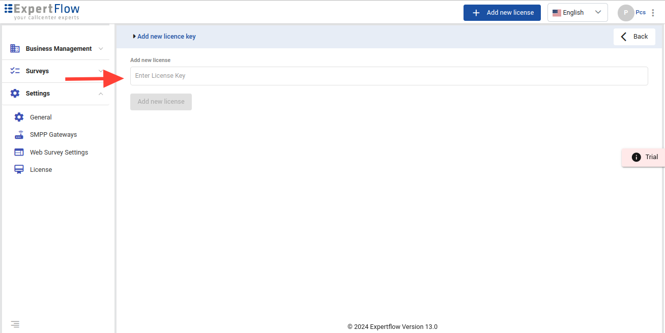This screenshot has width=665, height=333.
Task: Click the Trial info icon
Action: (636, 157)
